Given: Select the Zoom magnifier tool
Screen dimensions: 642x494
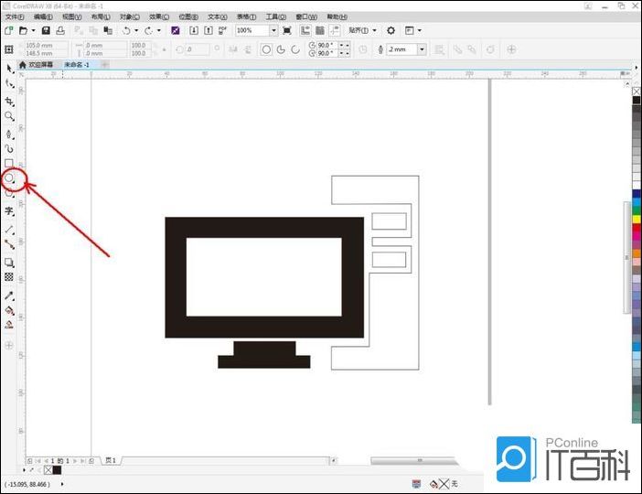Looking at the screenshot, I should coord(9,116).
